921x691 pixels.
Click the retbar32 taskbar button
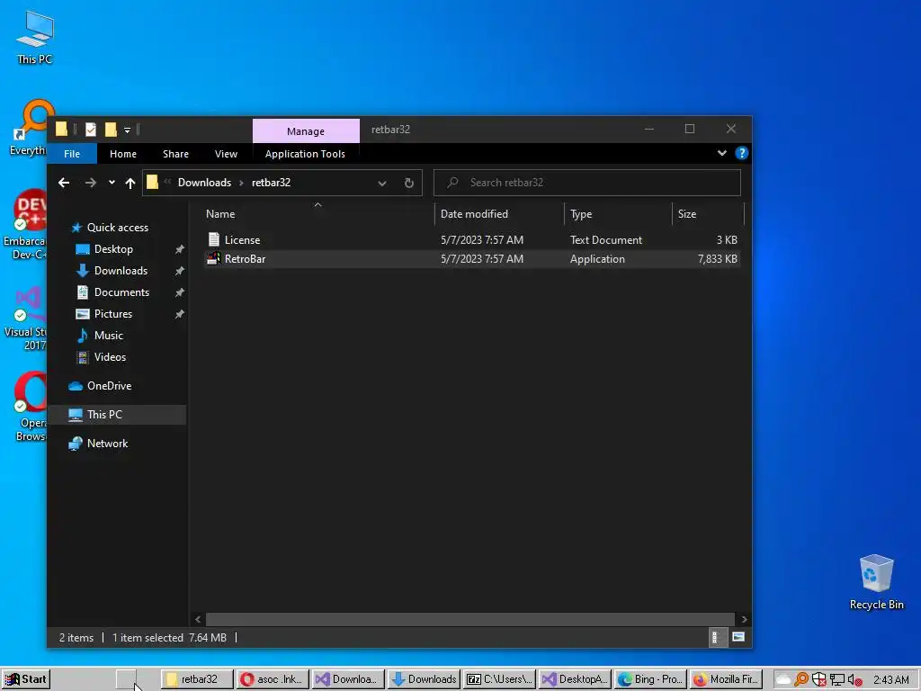coord(197,679)
